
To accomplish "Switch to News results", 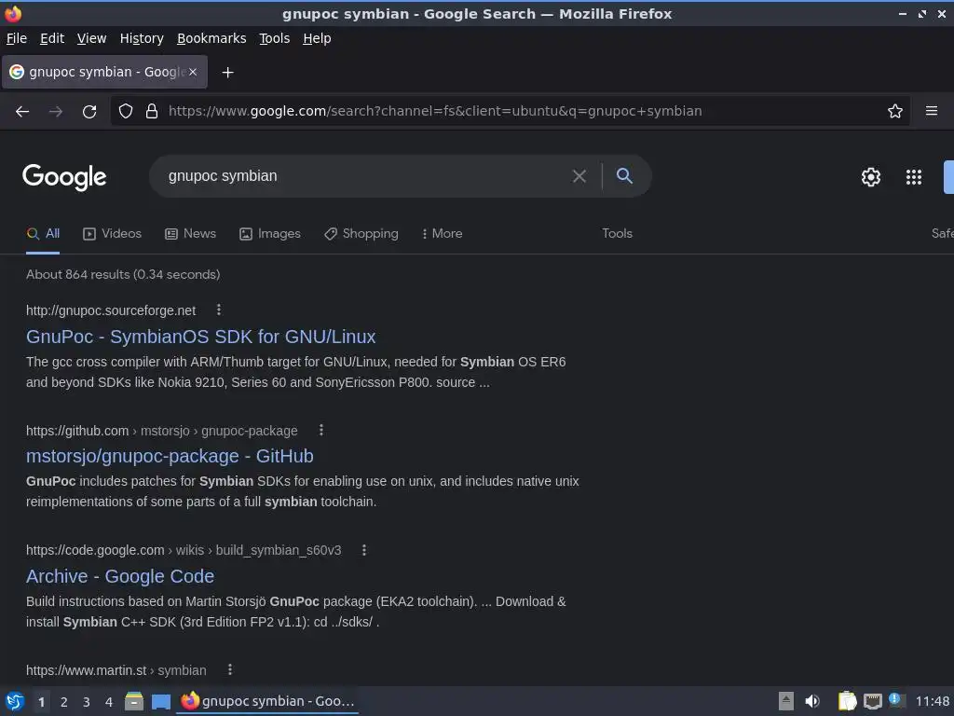I will [x=190, y=234].
